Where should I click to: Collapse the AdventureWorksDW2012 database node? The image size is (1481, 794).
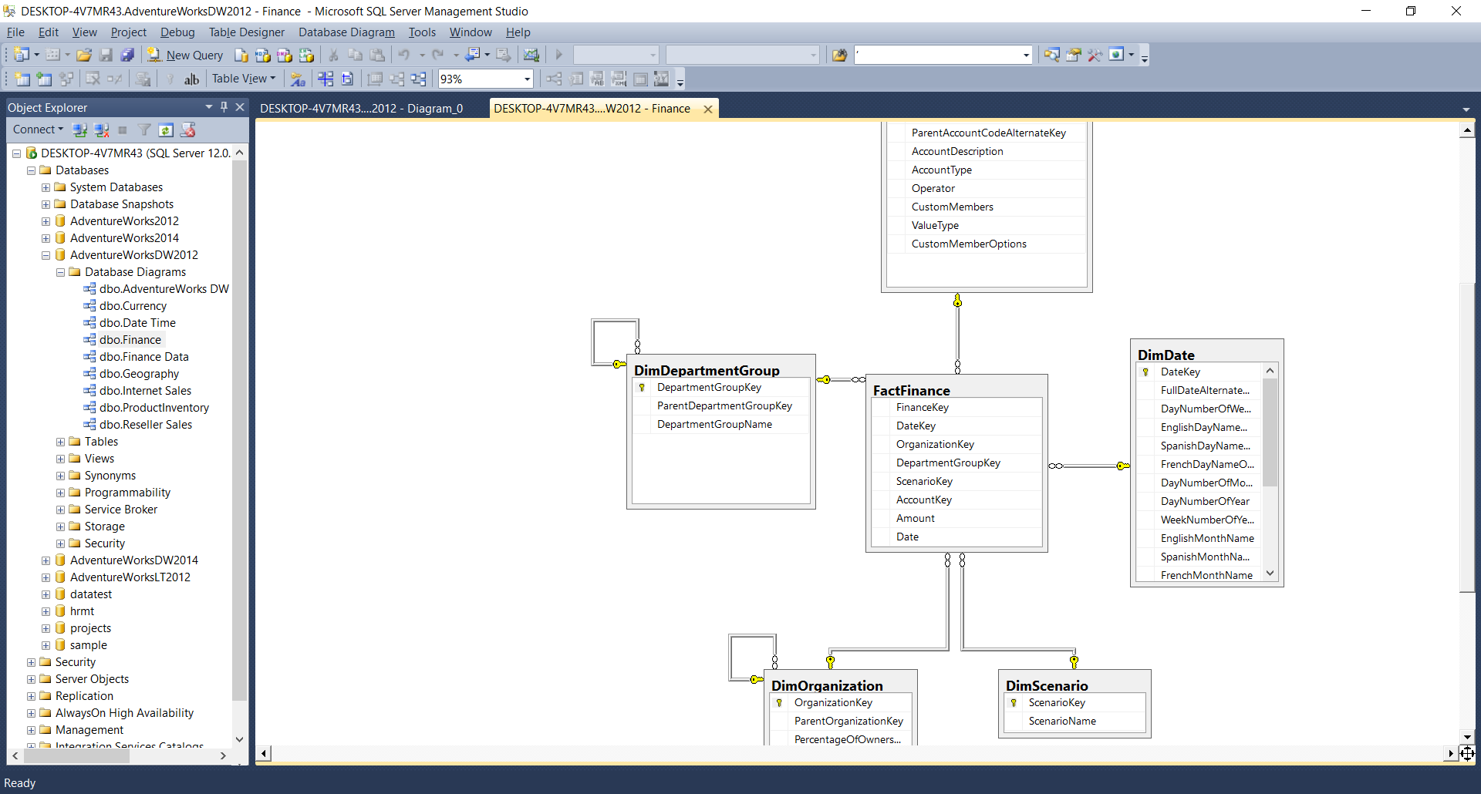(46, 255)
